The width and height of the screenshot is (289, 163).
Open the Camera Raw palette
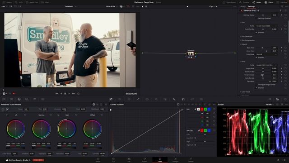tap(4, 99)
